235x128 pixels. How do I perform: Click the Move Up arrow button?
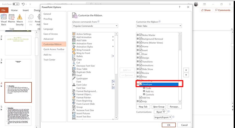click(x=186, y=70)
